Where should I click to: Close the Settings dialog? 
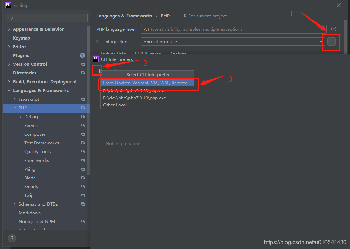[x=339, y=5]
